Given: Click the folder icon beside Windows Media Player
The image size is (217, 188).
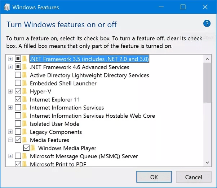Looking at the screenshot, I should (33, 148).
